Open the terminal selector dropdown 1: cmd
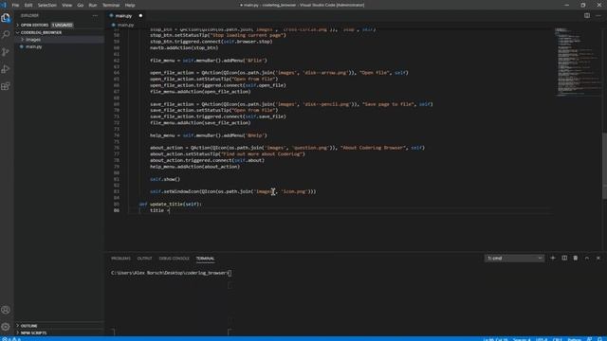 [x=514, y=258]
